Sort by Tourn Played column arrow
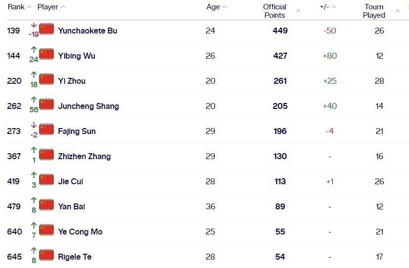 (398, 11)
